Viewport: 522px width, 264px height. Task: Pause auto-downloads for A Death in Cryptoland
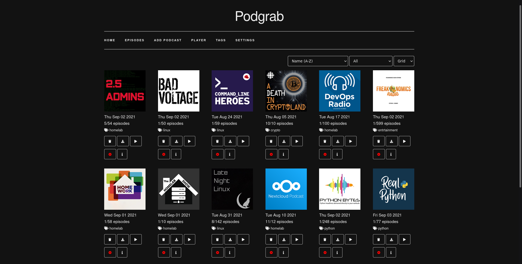click(x=271, y=154)
